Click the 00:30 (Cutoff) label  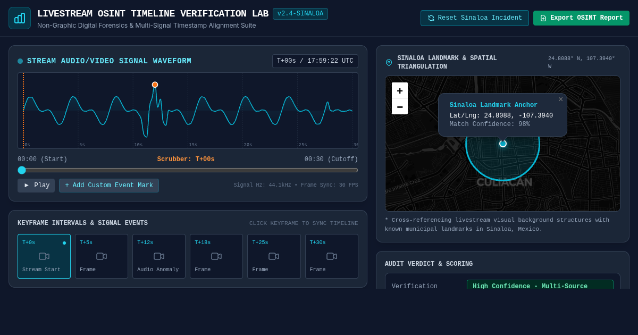coord(331,160)
